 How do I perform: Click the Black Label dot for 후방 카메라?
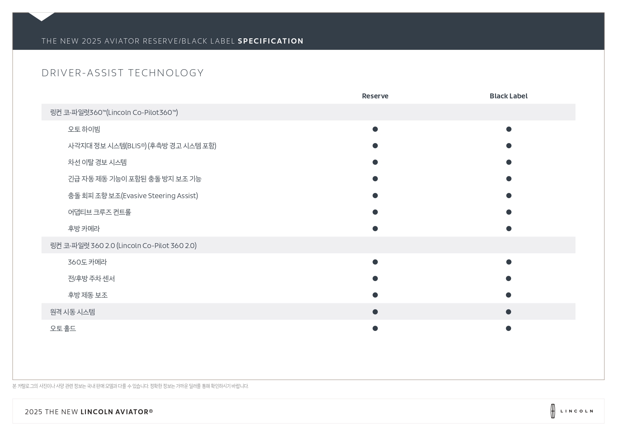pos(509,229)
